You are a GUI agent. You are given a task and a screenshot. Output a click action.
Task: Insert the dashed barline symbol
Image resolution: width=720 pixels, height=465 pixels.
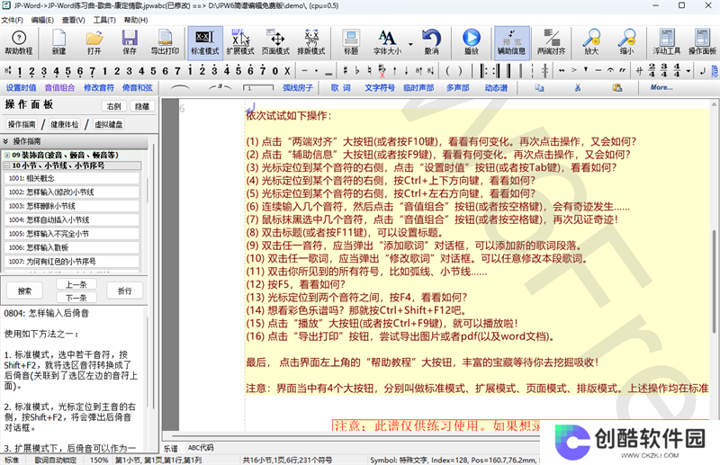click(x=532, y=71)
